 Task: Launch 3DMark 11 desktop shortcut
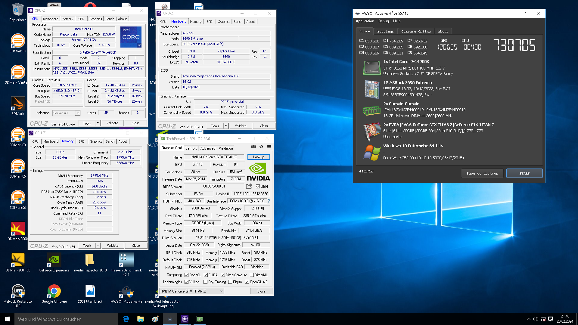18,44
